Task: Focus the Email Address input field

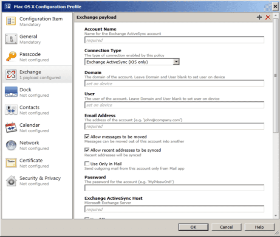Action: (x=174, y=126)
